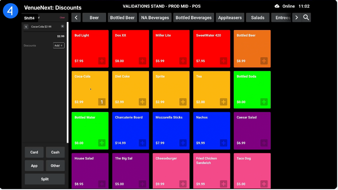Add Diet Coke using its plus icon
The image size is (338, 190).
(x=142, y=102)
